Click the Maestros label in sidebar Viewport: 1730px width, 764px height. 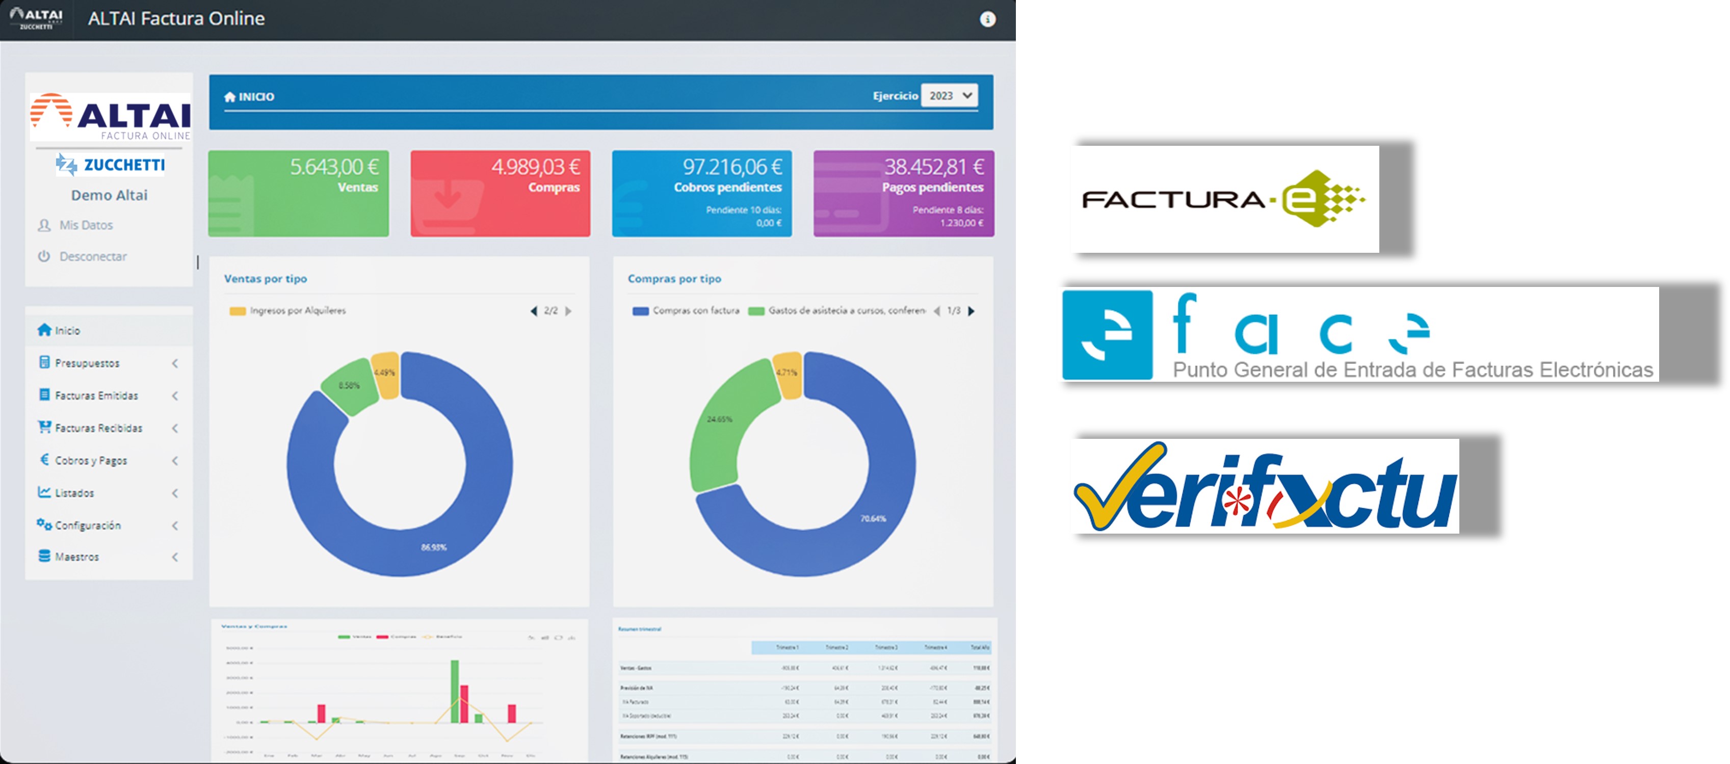76,557
